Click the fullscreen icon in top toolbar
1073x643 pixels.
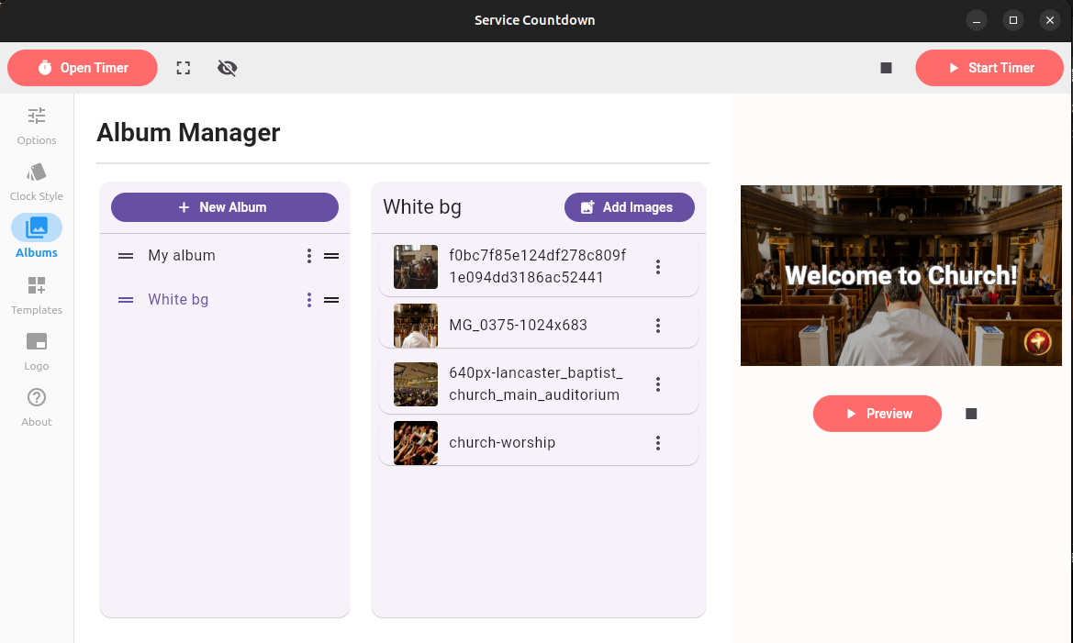click(x=184, y=68)
